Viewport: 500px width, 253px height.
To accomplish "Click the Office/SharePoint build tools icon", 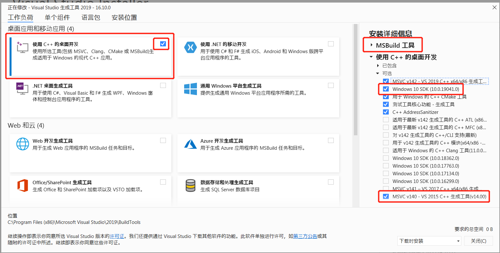I will pyautogui.click(x=23, y=186).
